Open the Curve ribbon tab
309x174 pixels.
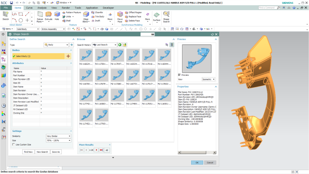tap(29, 8)
